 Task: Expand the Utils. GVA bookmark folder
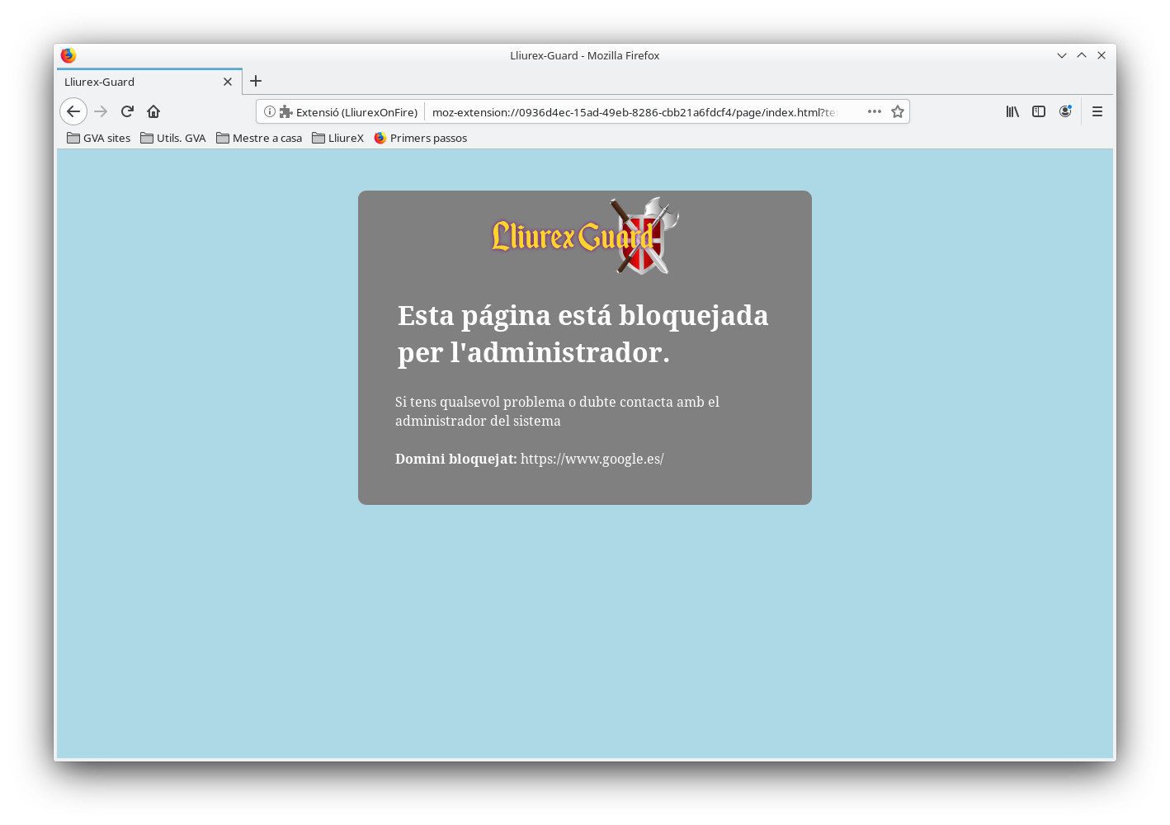[x=173, y=138]
